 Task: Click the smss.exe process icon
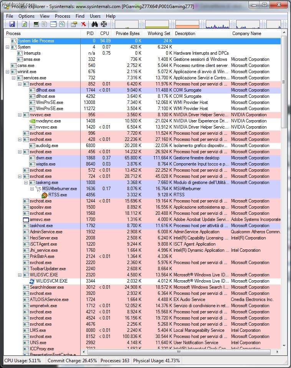click(20, 59)
